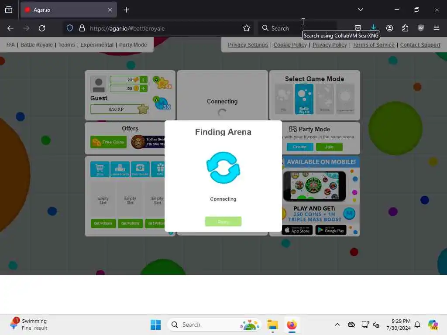The height and width of the screenshot is (335, 447).
Task: Bookmark this page with the star
Action: click(247, 28)
